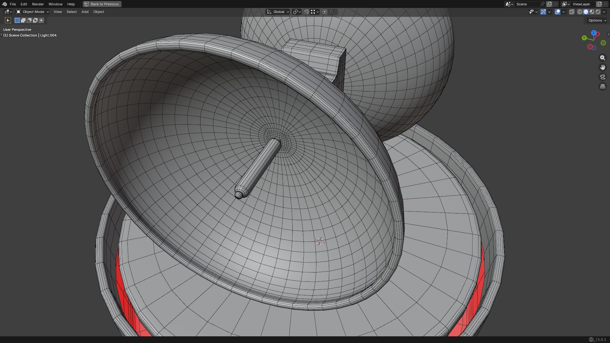Choose the Invert Selection mode icon
This screenshot has width=610, height=343.
coord(35,20)
